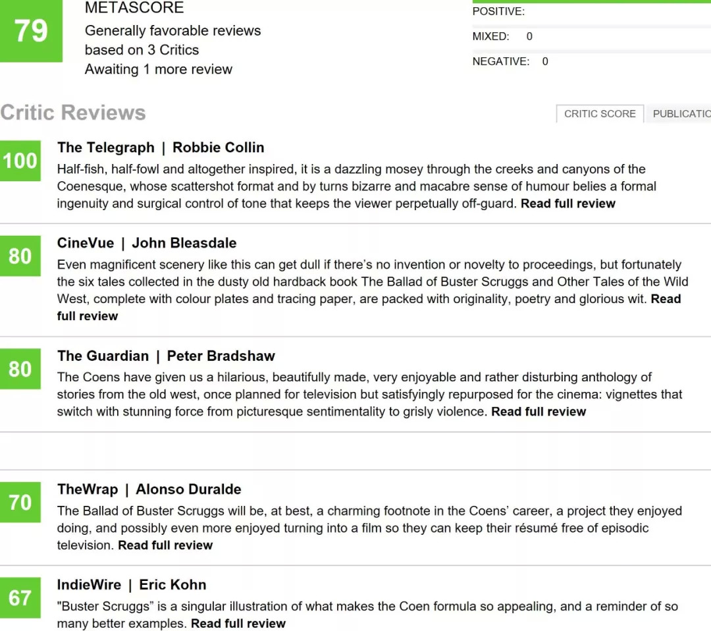The height and width of the screenshot is (631, 711).
Task: Click the 'based on 3 Critics' text
Action: tap(142, 50)
